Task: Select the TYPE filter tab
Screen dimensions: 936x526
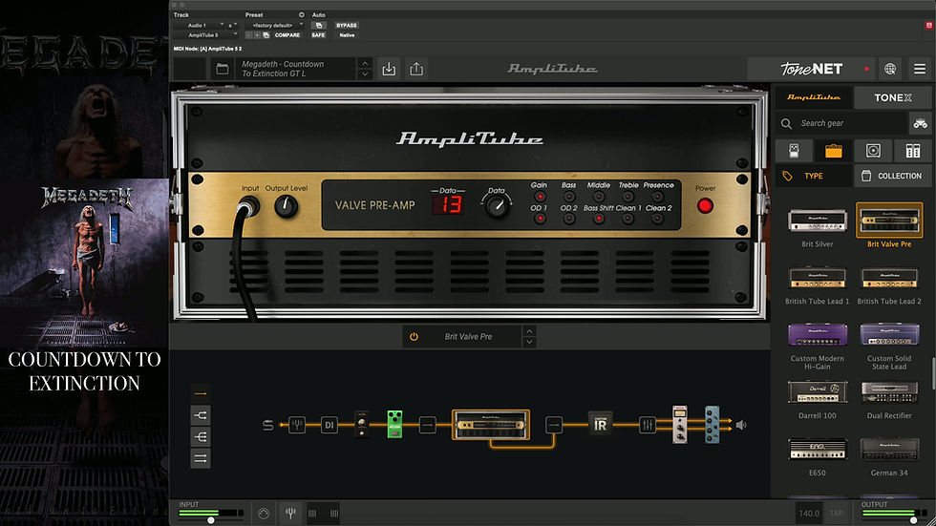Action: (x=813, y=176)
